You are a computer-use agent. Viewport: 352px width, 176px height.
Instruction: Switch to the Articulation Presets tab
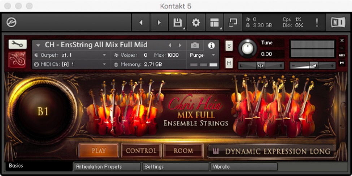[107, 167]
